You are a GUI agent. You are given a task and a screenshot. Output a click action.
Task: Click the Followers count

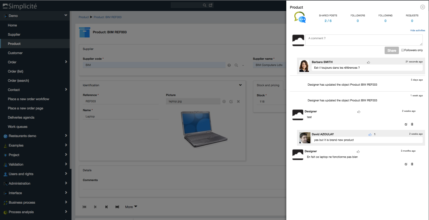pyautogui.click(x=358, y=21)
